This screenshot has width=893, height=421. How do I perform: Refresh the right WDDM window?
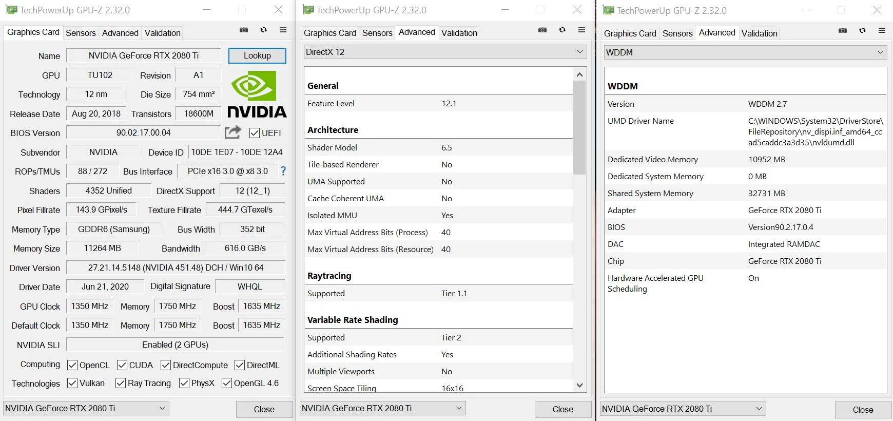click(863, 31)
